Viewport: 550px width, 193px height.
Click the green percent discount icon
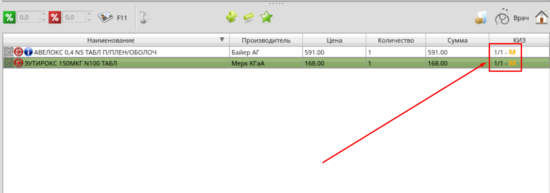(x=9, y=17)
